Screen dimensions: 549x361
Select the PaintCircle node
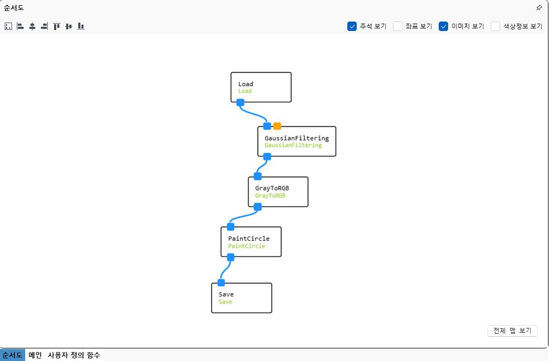251,242
